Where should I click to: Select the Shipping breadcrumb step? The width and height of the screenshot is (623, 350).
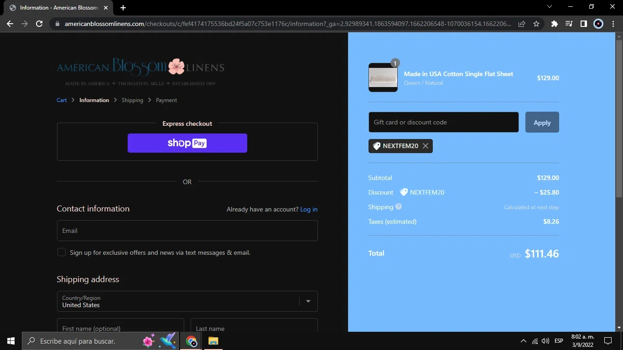[x=132, y=100]
